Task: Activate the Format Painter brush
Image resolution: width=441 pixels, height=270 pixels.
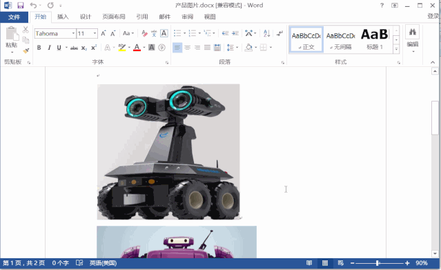Action: tap(26, 50)
